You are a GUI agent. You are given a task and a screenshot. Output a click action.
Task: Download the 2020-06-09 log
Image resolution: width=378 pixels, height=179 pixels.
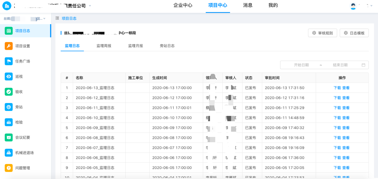click(x=337, y=128)
